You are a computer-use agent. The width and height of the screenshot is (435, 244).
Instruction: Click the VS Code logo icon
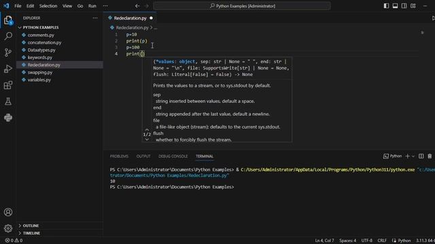tap(6, 6)
